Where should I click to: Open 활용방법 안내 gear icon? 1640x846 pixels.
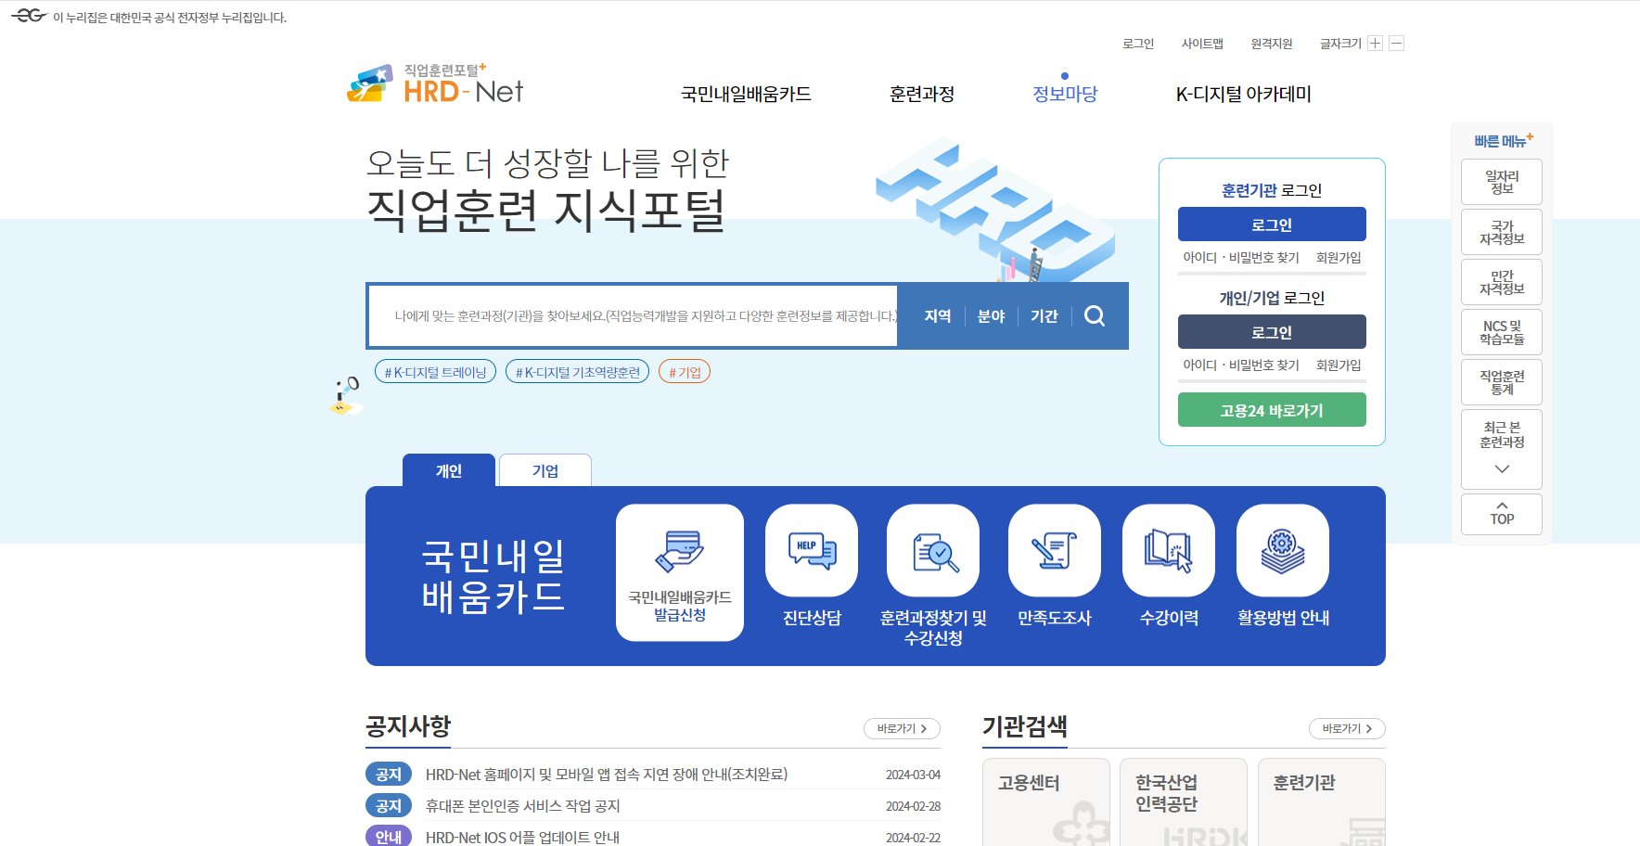point(1283,550)
